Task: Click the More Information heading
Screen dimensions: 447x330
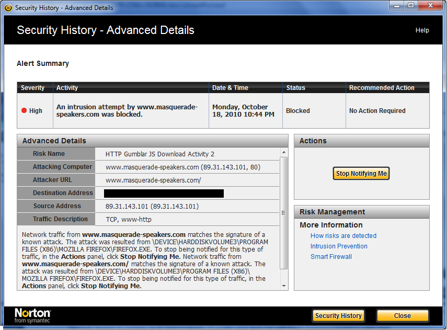Action: point(331,225)
